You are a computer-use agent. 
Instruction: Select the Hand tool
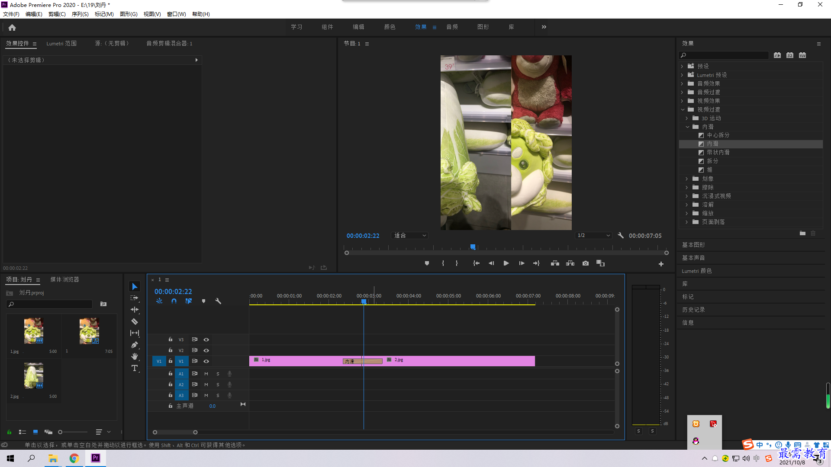click(x=135, y=356)
